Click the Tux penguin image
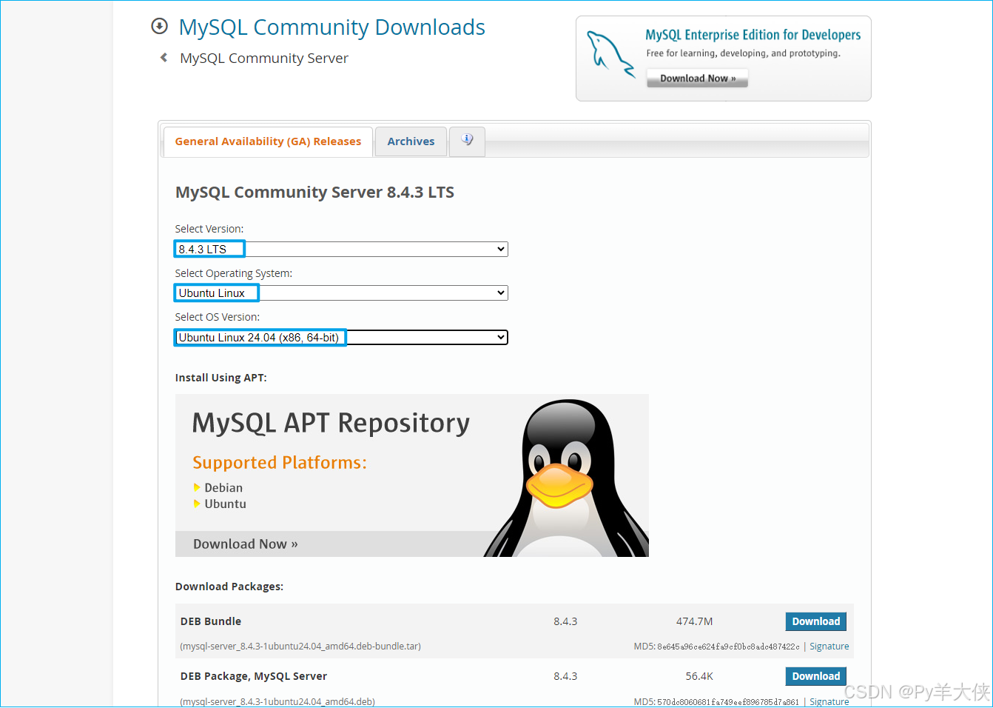The height and width of the screenshot is (708, 993). coord(567,478)
